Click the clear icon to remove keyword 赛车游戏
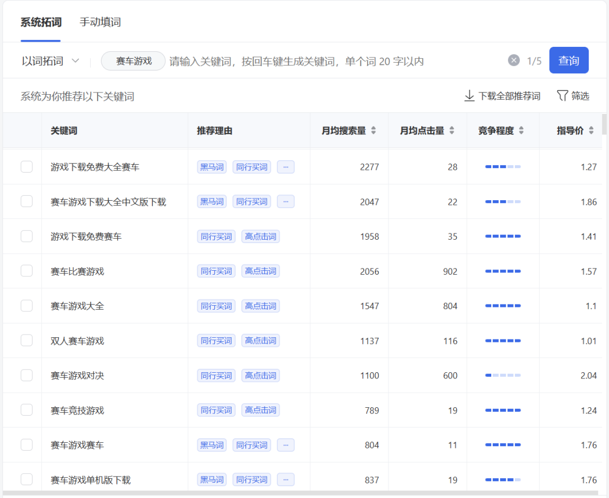This screenshot has height=498, width=609. point(513,60)
